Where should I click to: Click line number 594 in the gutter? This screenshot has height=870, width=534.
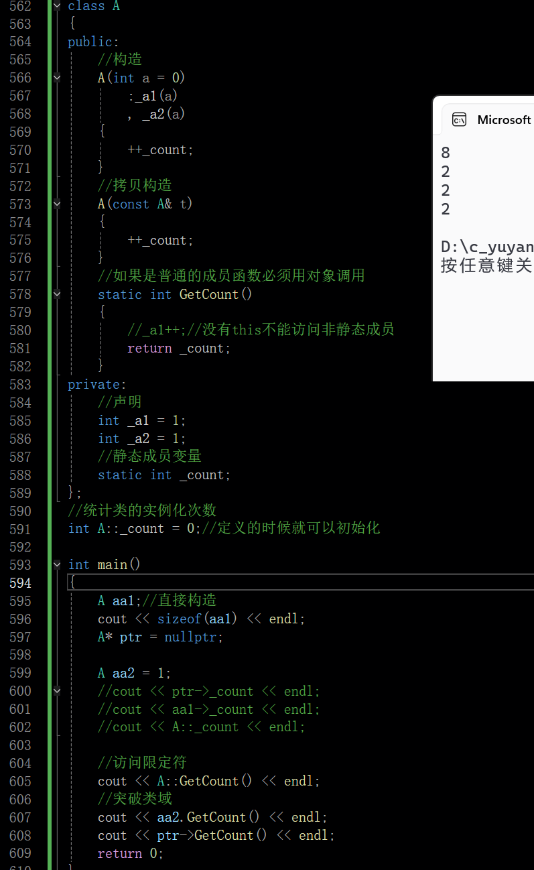(20, 583)
